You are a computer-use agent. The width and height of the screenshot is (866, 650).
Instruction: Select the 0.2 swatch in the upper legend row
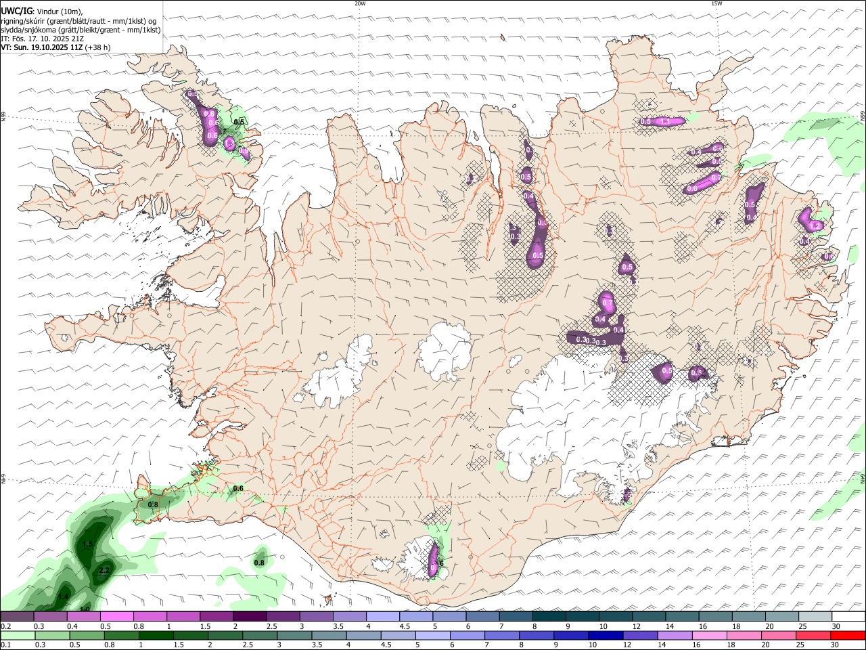(17, 617)
